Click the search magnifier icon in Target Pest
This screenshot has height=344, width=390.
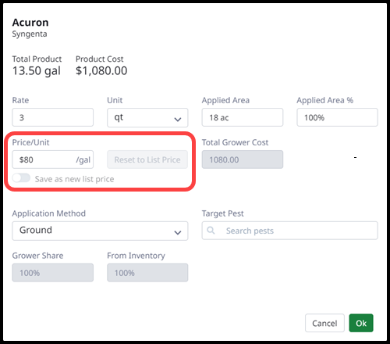211,231
